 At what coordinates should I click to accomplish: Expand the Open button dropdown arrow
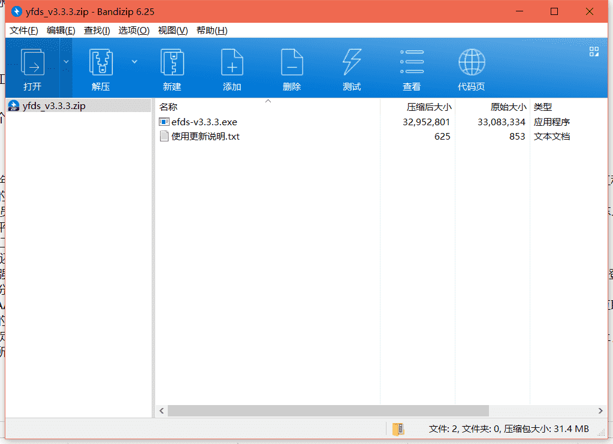[x=66, y=62]
